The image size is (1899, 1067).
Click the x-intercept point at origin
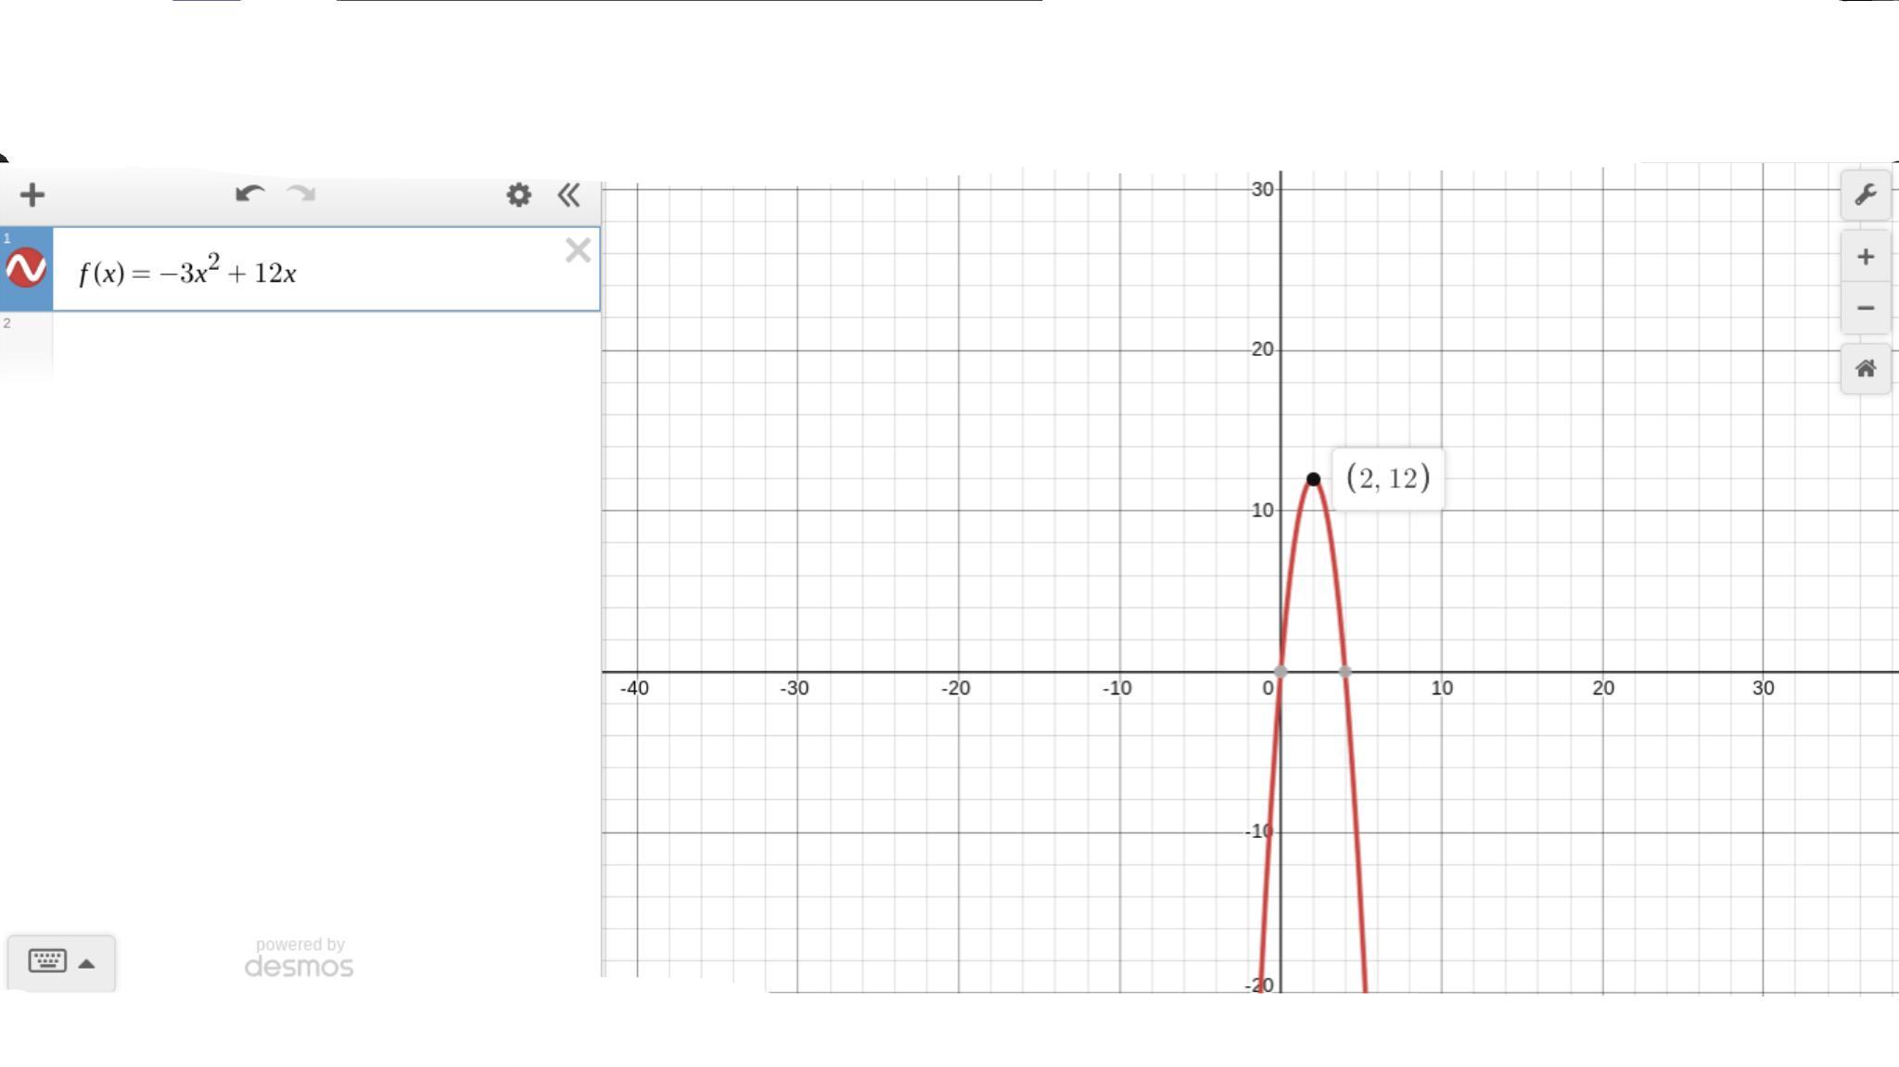click(1281, 671)
